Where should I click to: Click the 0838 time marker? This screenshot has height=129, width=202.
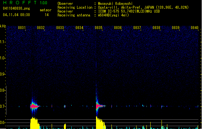pyautogui.click(x=156, y=28)
